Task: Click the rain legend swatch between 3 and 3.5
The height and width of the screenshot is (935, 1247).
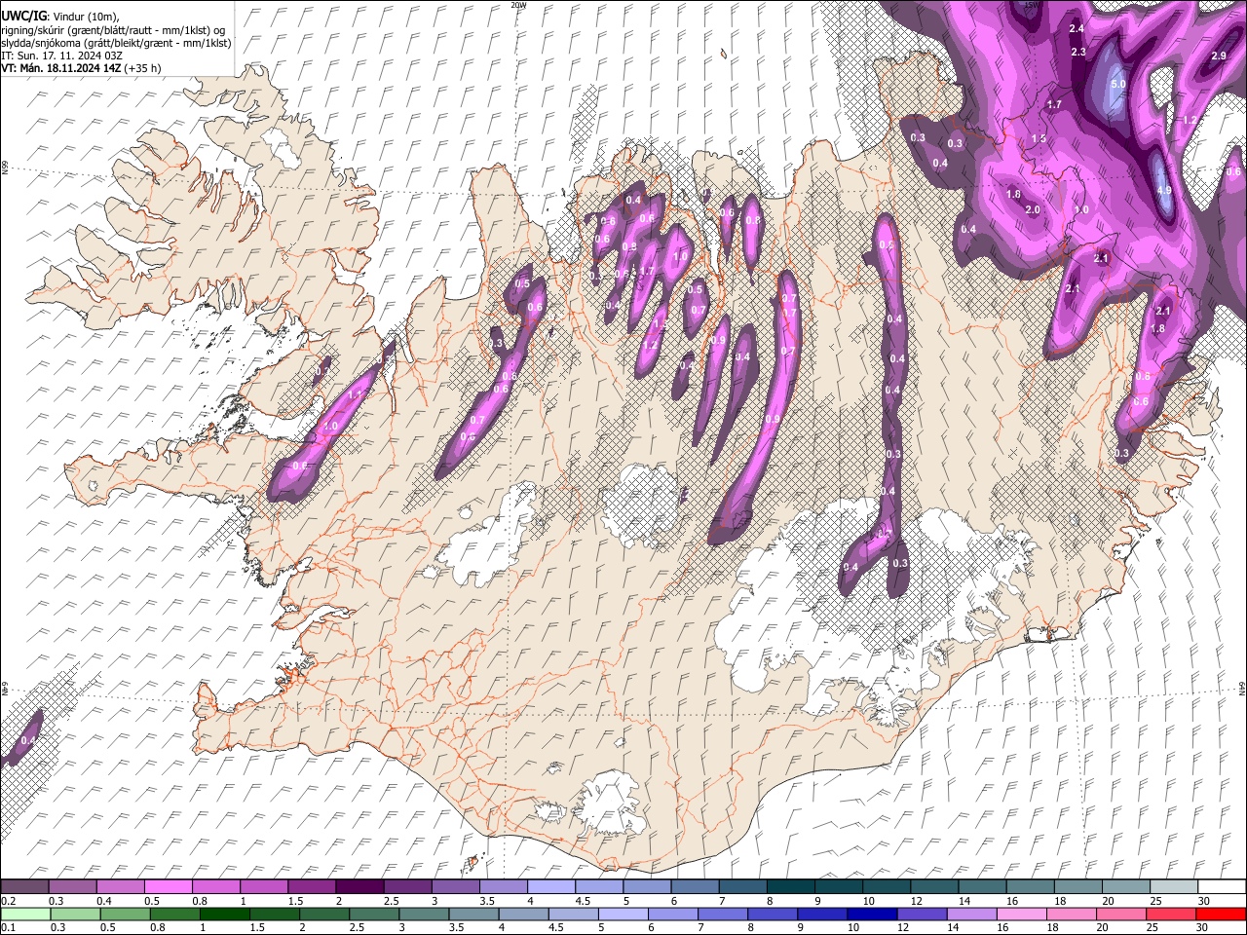Action: click(x=425, y=914)
